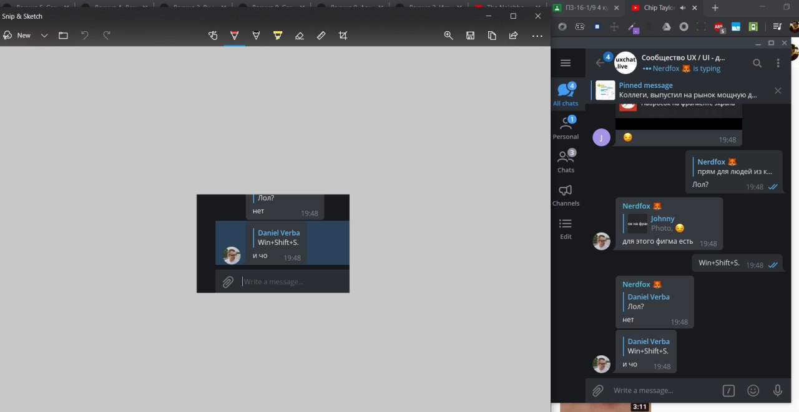Click message text "для этого фигма есть"
The width and height of the screenshot is (799, 412).
[658, 241]
